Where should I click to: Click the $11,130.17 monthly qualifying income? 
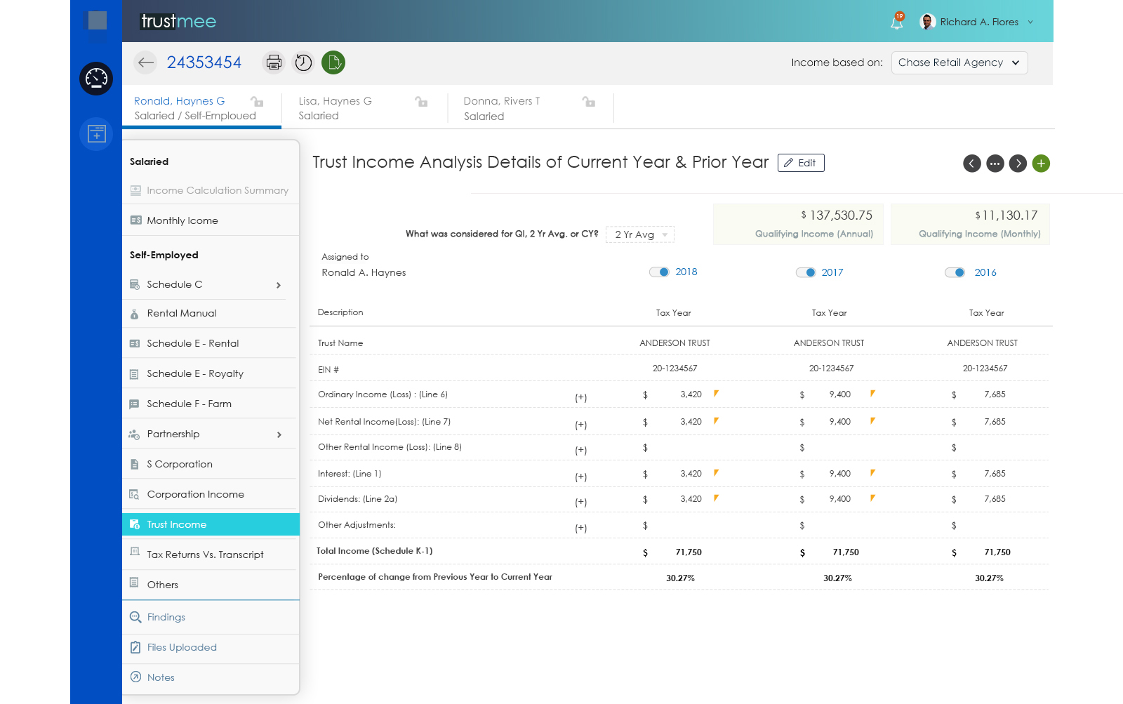[x=1006, y=215]
